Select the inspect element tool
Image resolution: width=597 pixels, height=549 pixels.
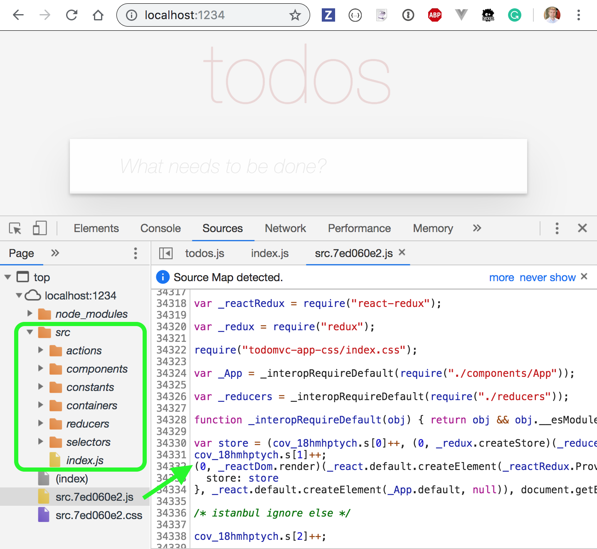click(15, 228)
